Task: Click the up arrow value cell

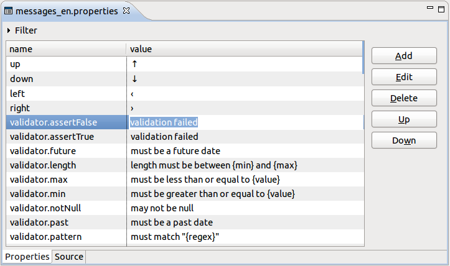Action: (x=245, y=64)
